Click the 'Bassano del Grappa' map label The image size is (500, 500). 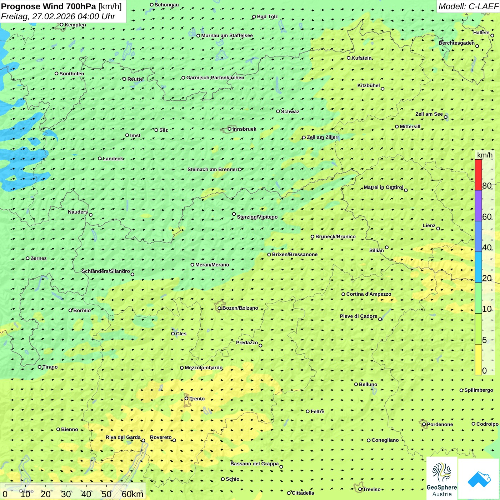tap(255, 464)
